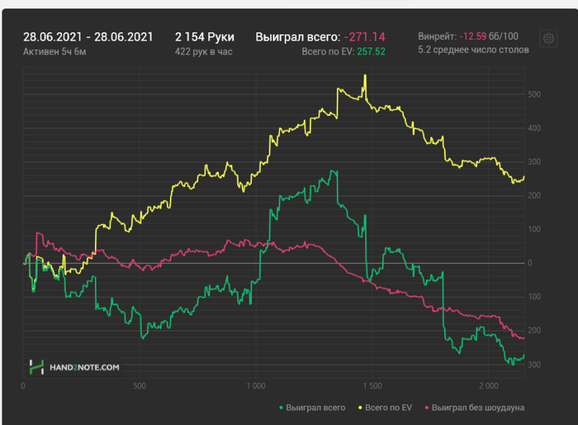Image resolution: width=578 pixels, height=425 pixels.
Task: Click the HAND2NOTE.COM logo
Action: point(74,367)
